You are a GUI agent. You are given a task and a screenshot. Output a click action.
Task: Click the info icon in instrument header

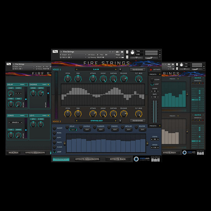coord(122,52)
